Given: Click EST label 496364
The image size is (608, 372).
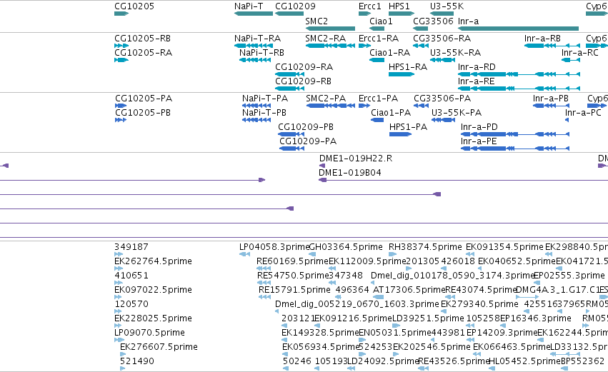Looking at the screenshot, I should 352,289.
